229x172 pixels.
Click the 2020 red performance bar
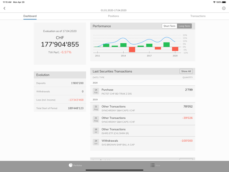tap(175, 49)
